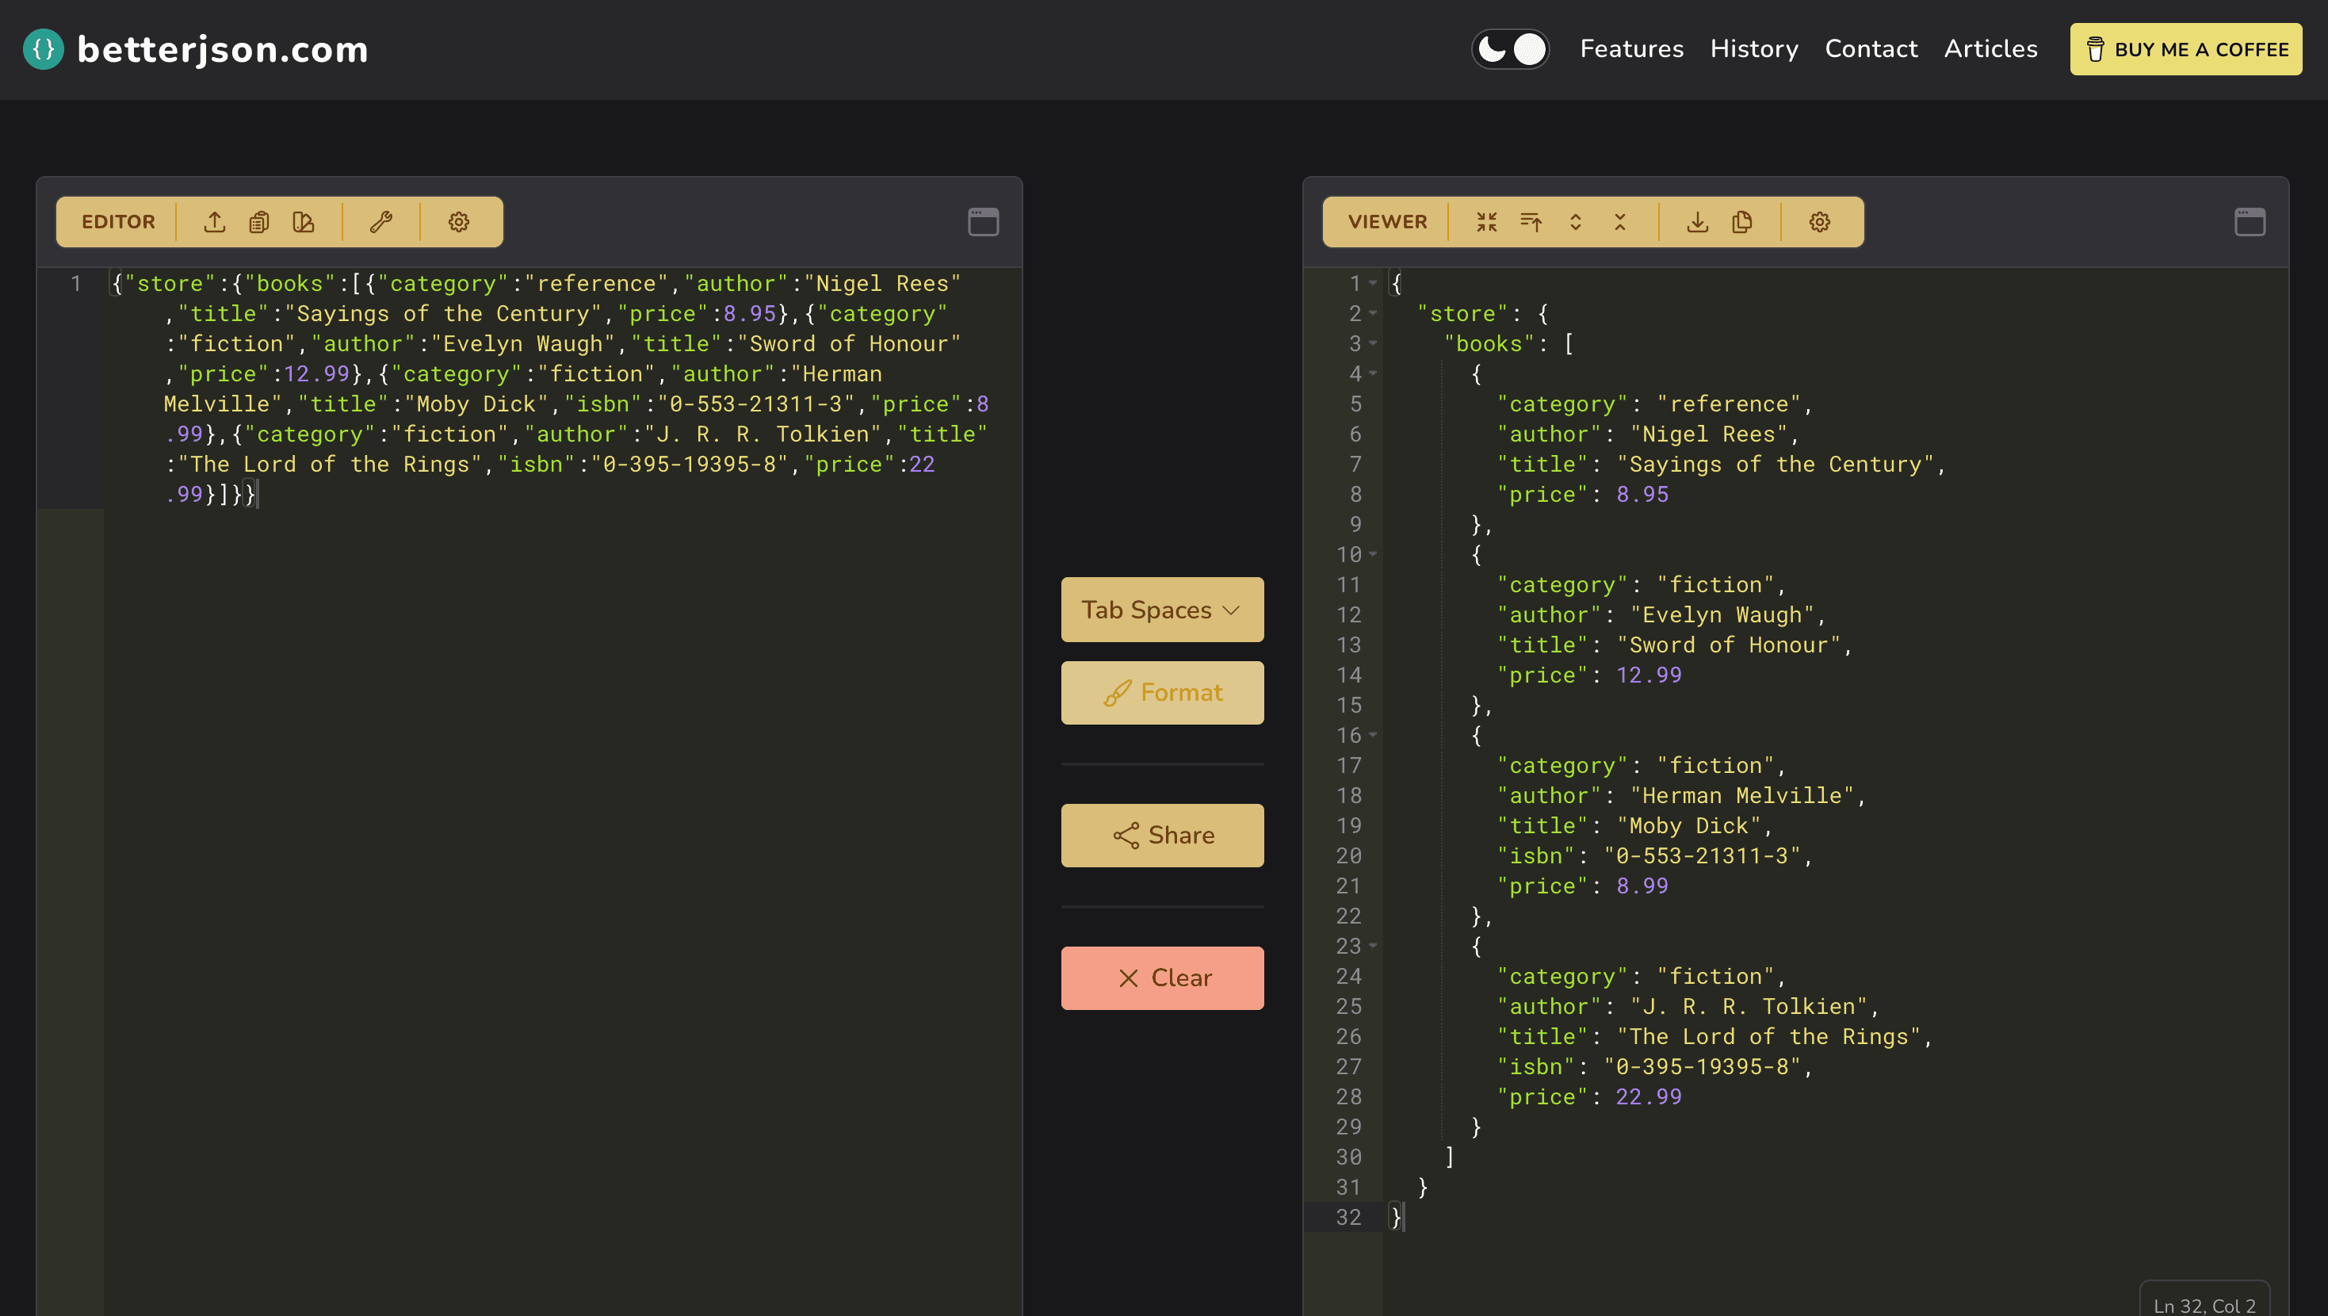Click the Ln 32, Col 2 status indicator
This screenshot has width=2328, height=1316.
point(2204,1304)
